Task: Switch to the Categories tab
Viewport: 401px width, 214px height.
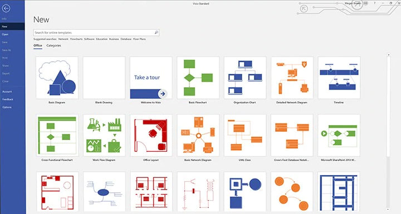Action: click(x=53, y=46)
